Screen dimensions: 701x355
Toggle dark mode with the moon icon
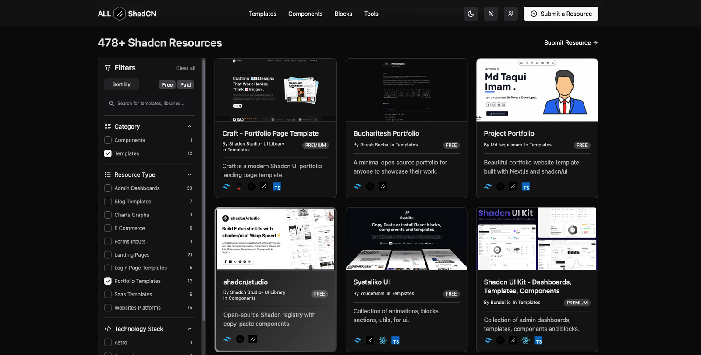click(x=471, y=14)
